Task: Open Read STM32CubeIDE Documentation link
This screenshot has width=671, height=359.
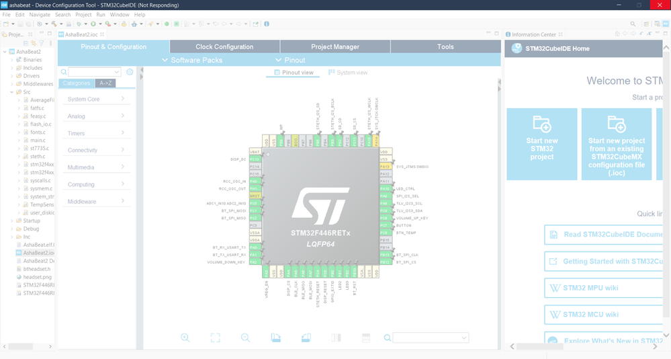Action: (x=603, y=235)
